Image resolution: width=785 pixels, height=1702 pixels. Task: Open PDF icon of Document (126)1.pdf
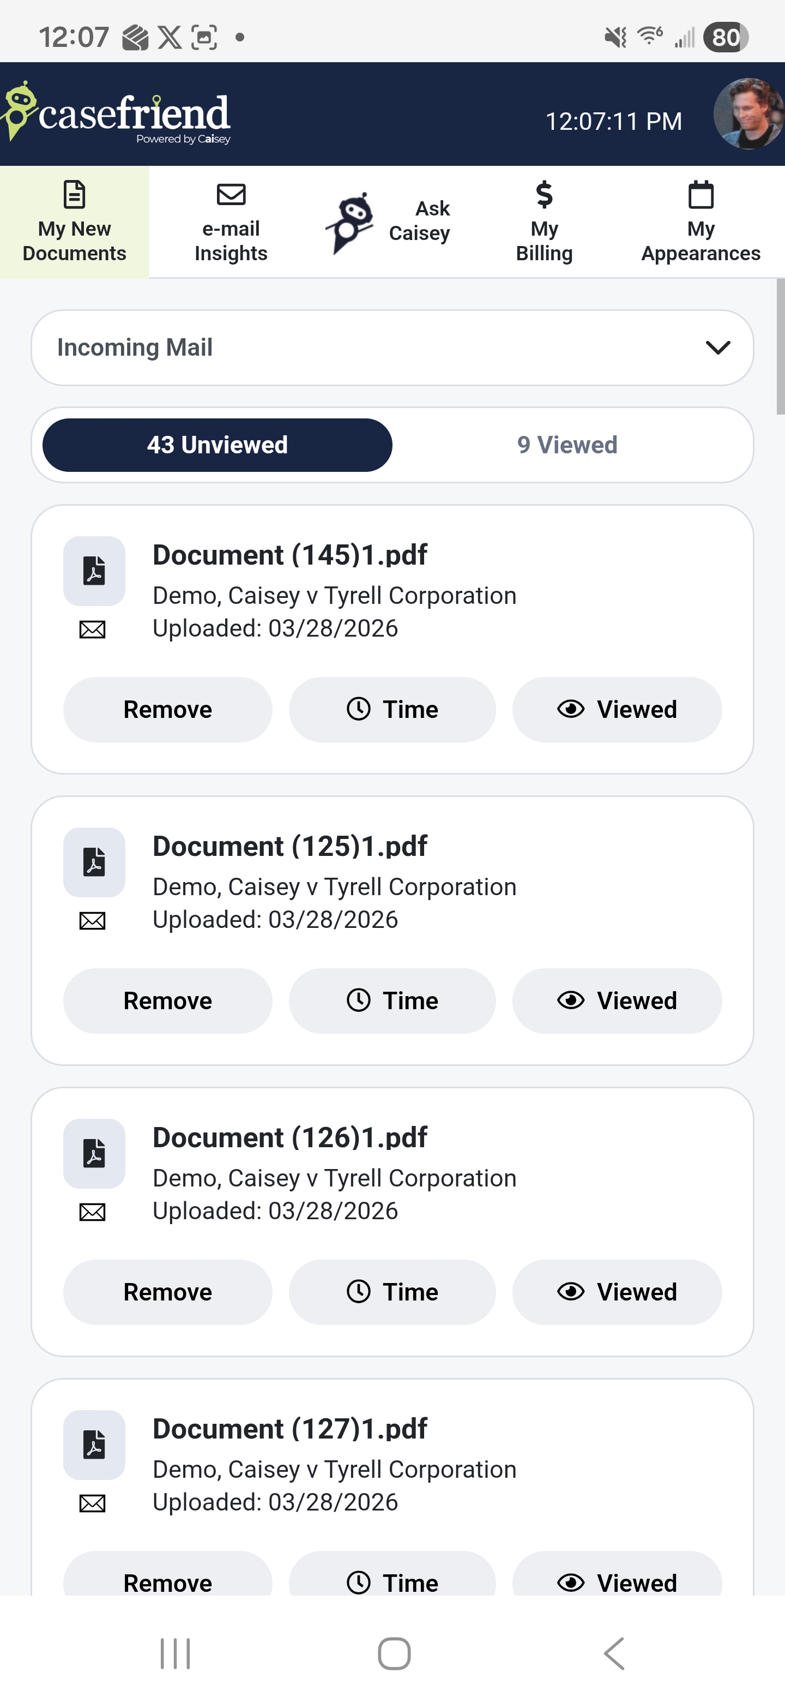[94, 1154]
